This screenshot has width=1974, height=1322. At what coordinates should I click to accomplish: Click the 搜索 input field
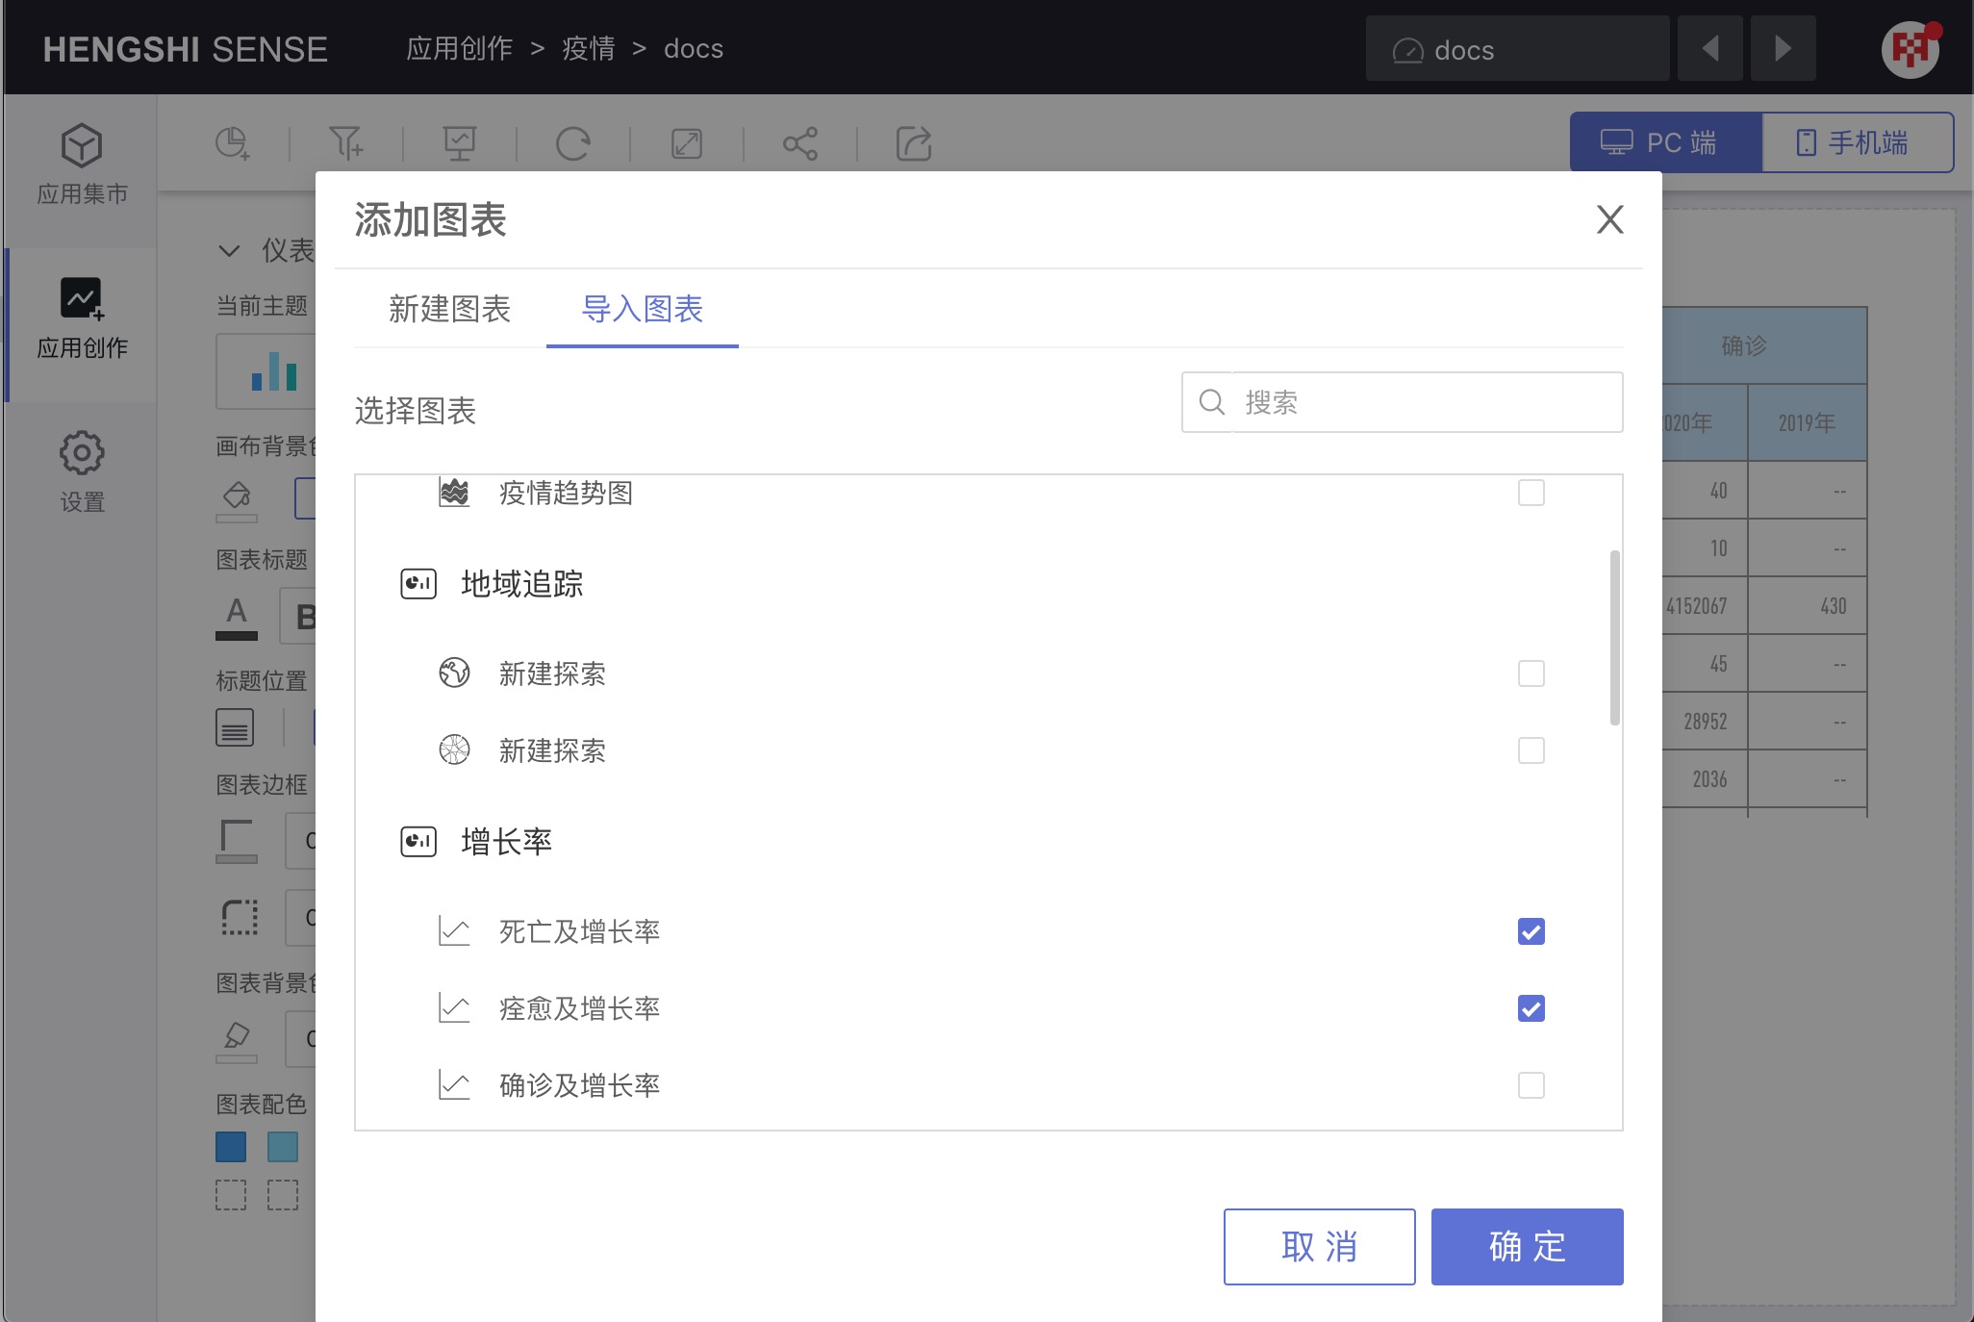(x=1403, y=402)
